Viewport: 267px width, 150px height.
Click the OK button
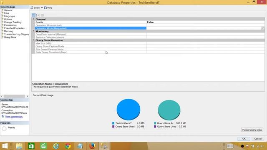point(244,139)
